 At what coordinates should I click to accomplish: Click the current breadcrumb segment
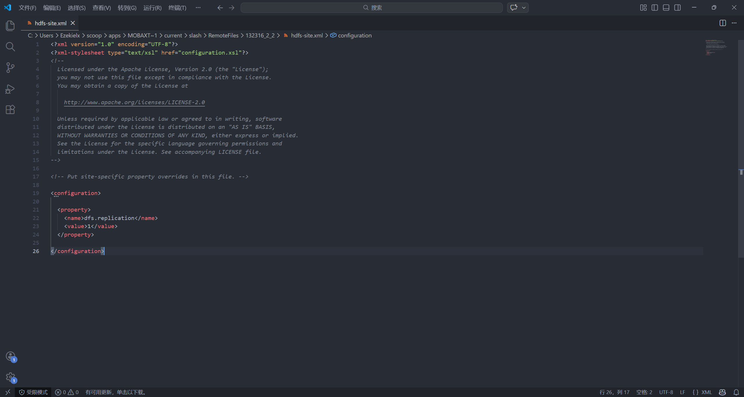[173, 35]
